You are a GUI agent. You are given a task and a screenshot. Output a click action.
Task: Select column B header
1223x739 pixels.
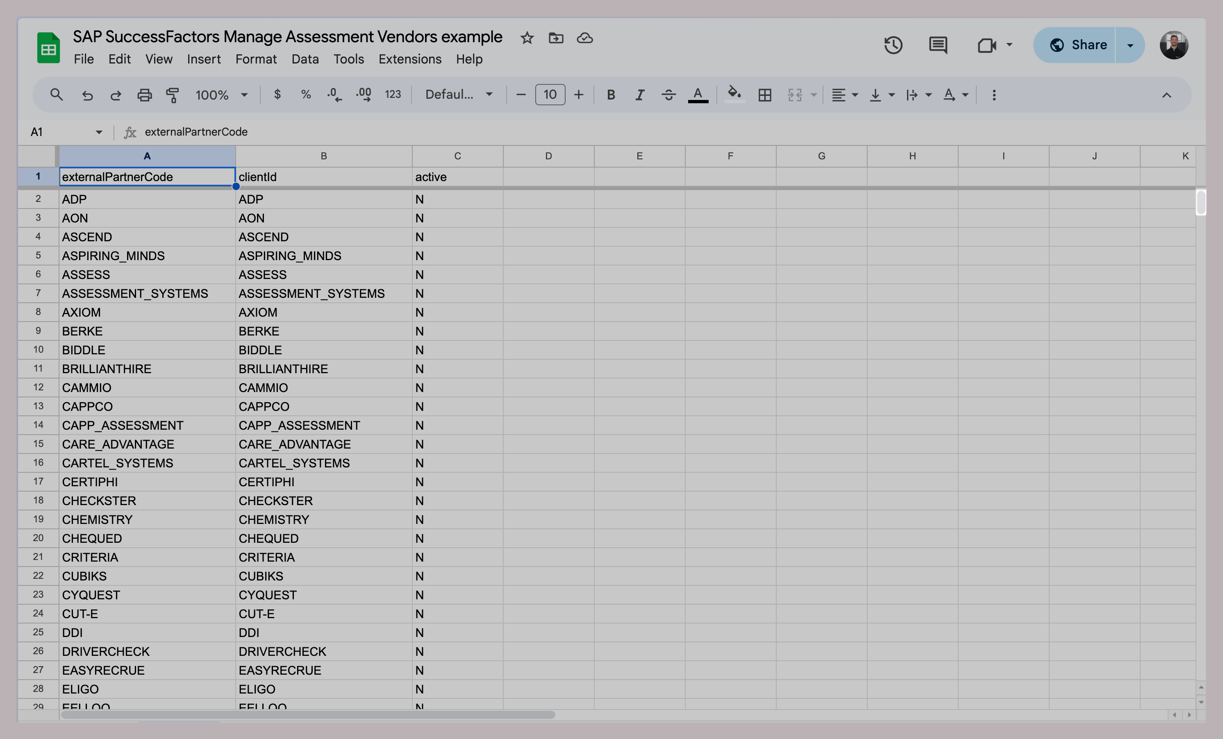(x=324, y=156)
